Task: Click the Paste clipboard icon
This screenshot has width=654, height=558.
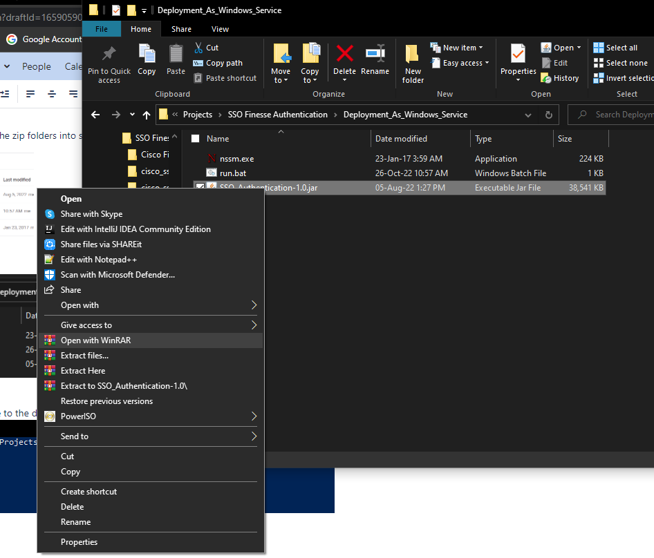Action: point(176,55)
